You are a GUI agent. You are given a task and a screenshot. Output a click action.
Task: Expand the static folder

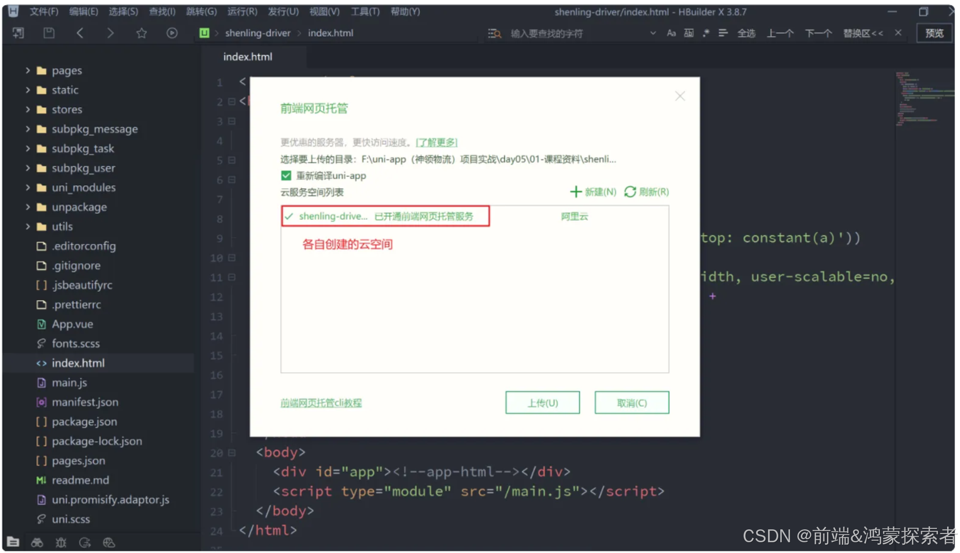tap(28, 90)
